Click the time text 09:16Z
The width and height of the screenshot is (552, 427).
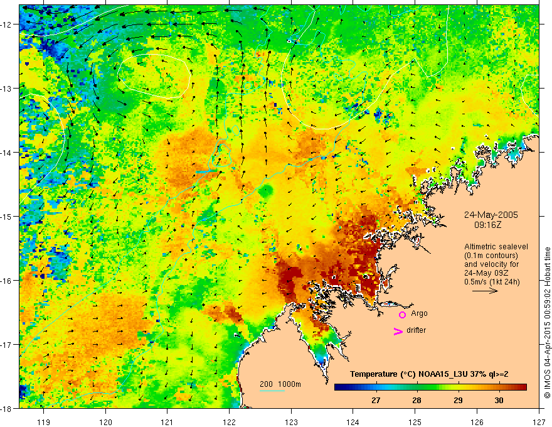point(487,225)
